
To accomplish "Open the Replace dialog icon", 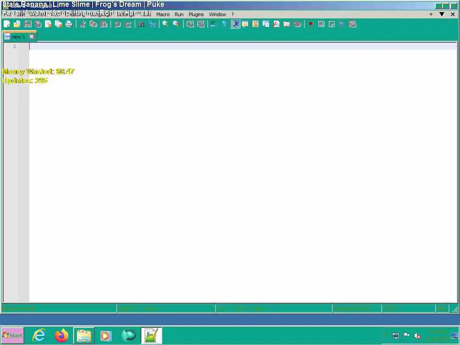I will (x=152, y=24).
